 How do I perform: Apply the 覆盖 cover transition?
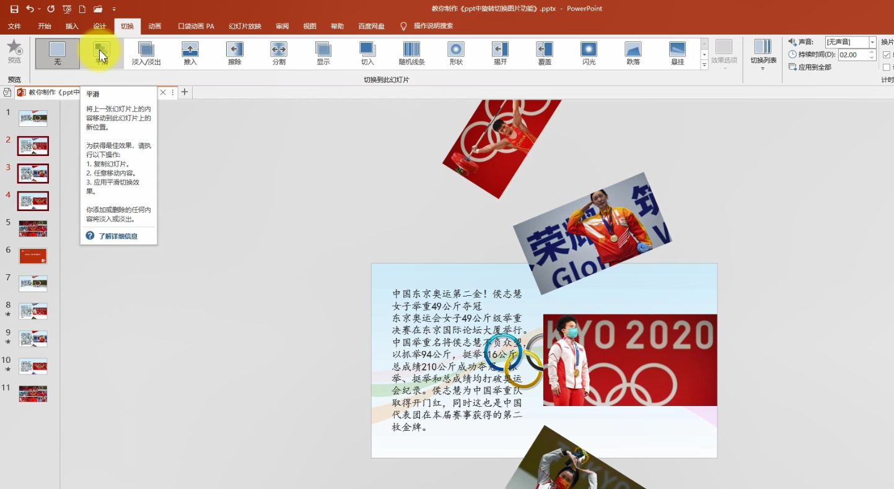[x=545, y=53]
